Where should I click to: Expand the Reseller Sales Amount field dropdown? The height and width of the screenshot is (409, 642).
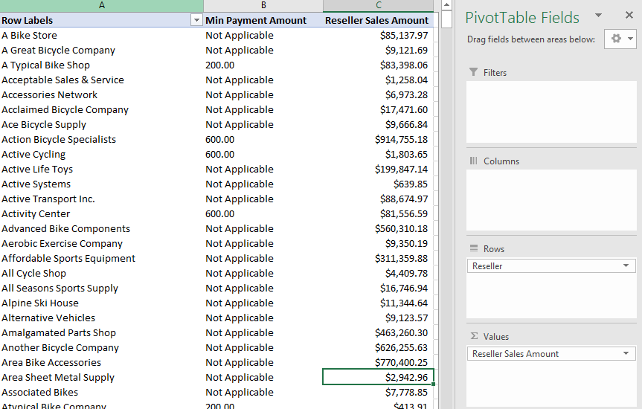point(626,354)
